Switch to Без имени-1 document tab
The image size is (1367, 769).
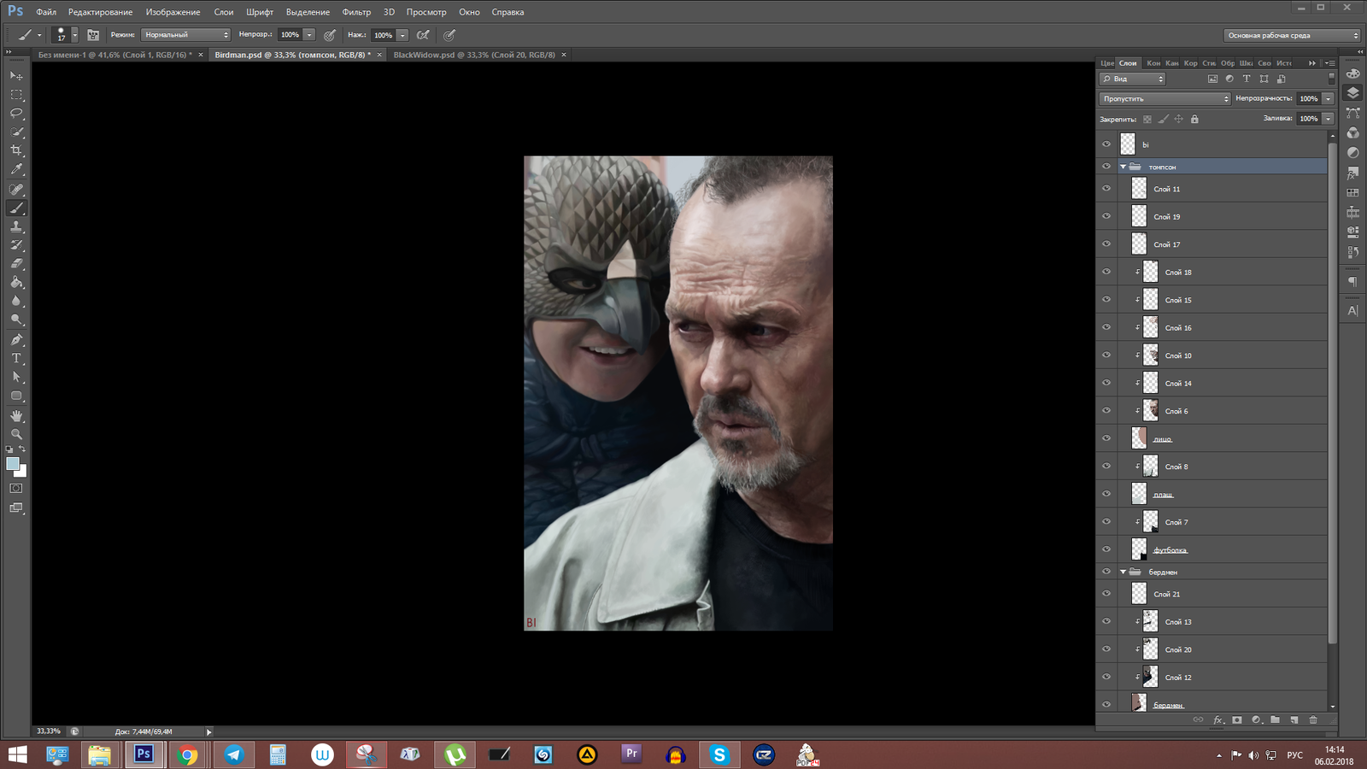point(115,55)
